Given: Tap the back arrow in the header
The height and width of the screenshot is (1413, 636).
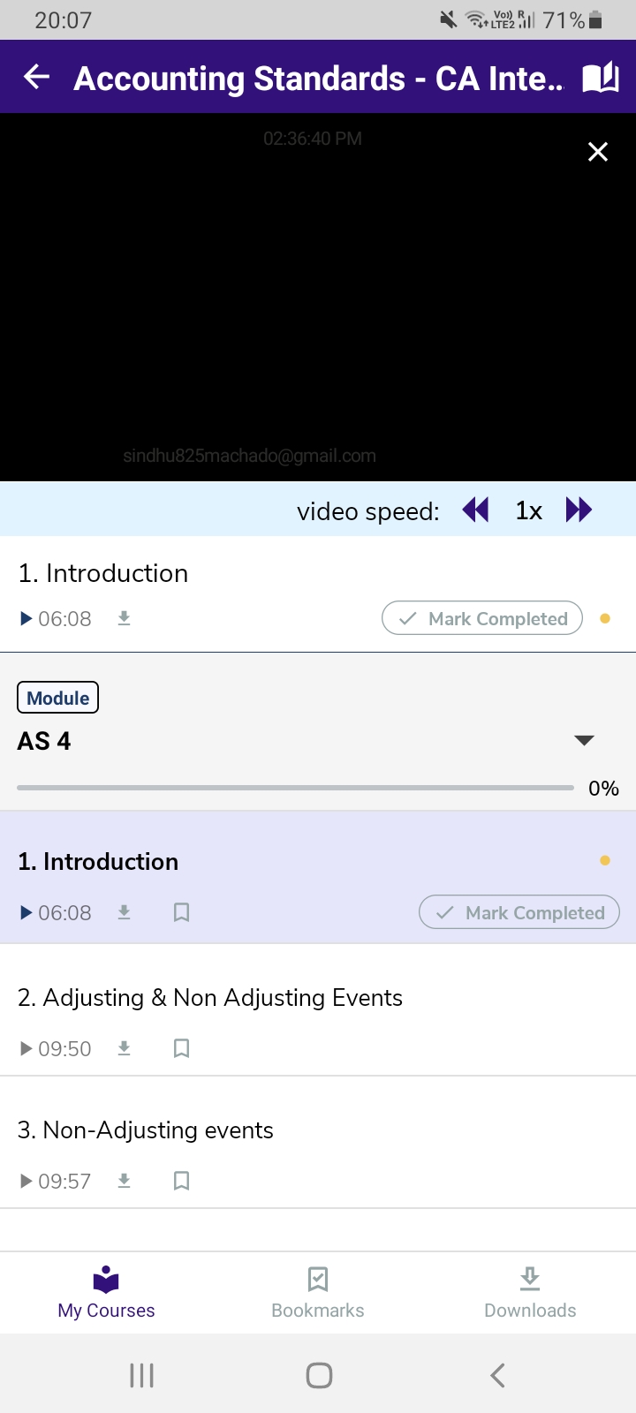Looking at the screenshot, I should (x=36, y=77).
